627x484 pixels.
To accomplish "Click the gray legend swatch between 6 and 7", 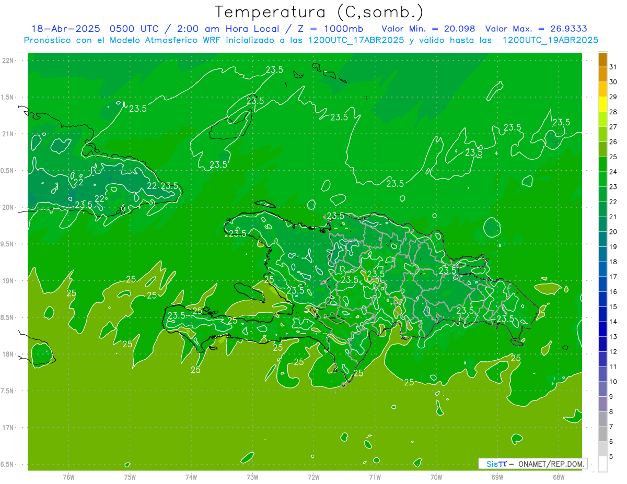I will coord(602,434).
